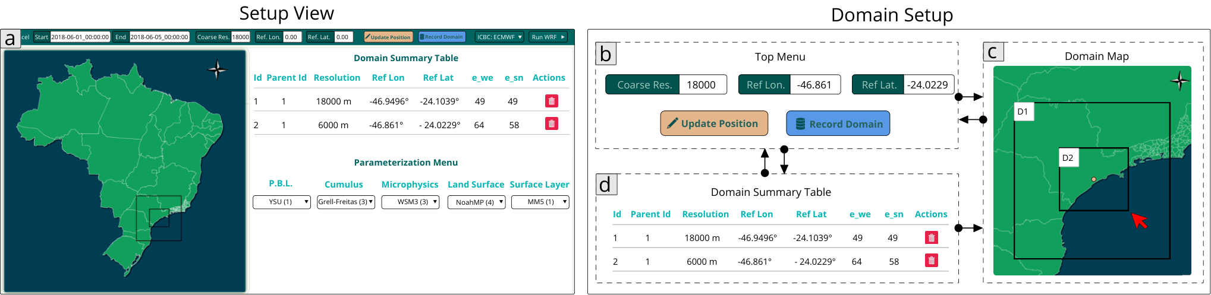Screen dimensions: 1211x295
Task: Click the compass rose on the Domain Map
Action: coord(1179,81)
